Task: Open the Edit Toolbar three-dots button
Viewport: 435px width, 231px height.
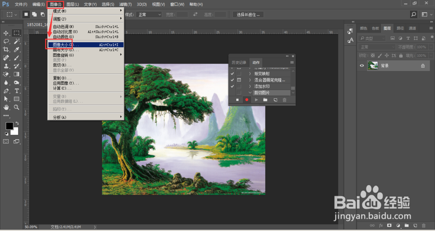Action: (x=6, y=115)
